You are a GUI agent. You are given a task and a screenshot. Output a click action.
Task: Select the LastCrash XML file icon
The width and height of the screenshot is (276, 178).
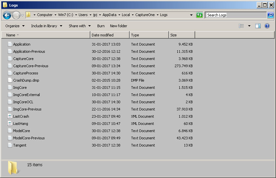(10, 116)
